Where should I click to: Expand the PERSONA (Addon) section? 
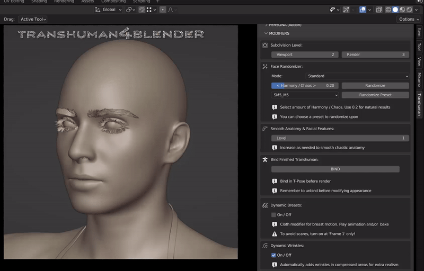pyautogui.click(x=283, y=25)
